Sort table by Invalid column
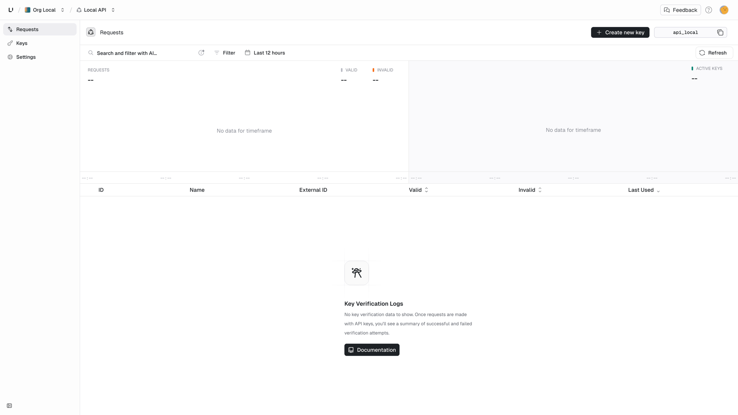This screenshot has height=415, width=738. pyautogui.click(x=530, y=190)
